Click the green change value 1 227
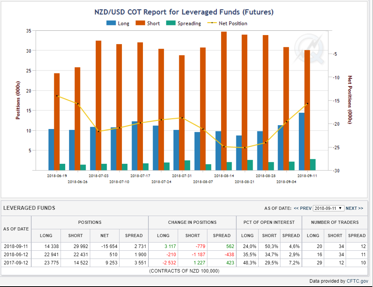 tap(199, 263)
